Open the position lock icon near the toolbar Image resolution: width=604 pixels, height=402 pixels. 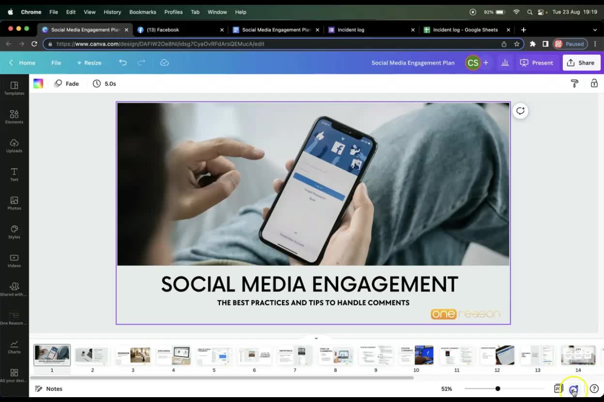(594, 83)
